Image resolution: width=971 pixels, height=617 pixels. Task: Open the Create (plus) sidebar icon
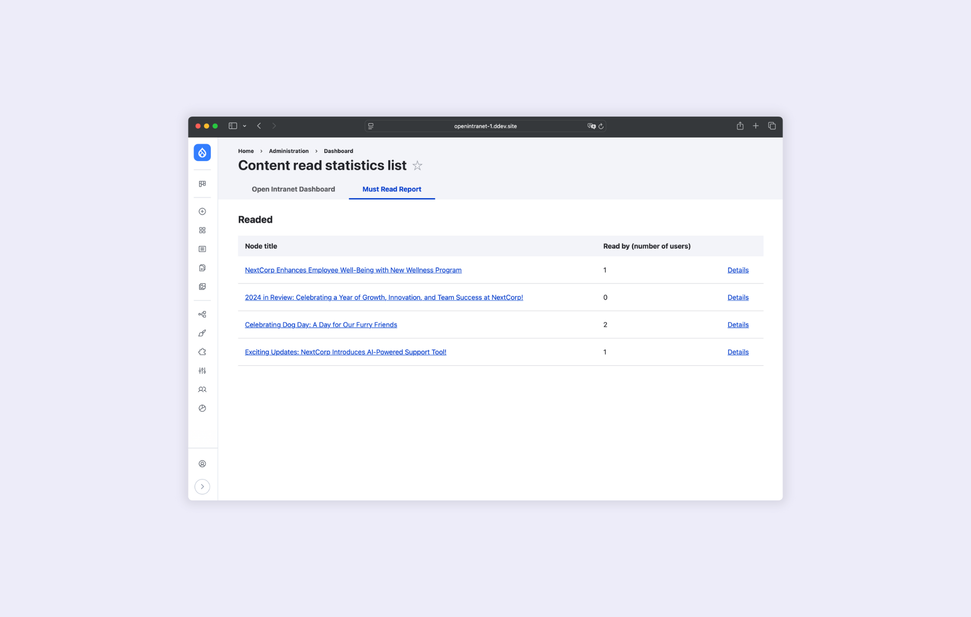click(x=202, y=211)
